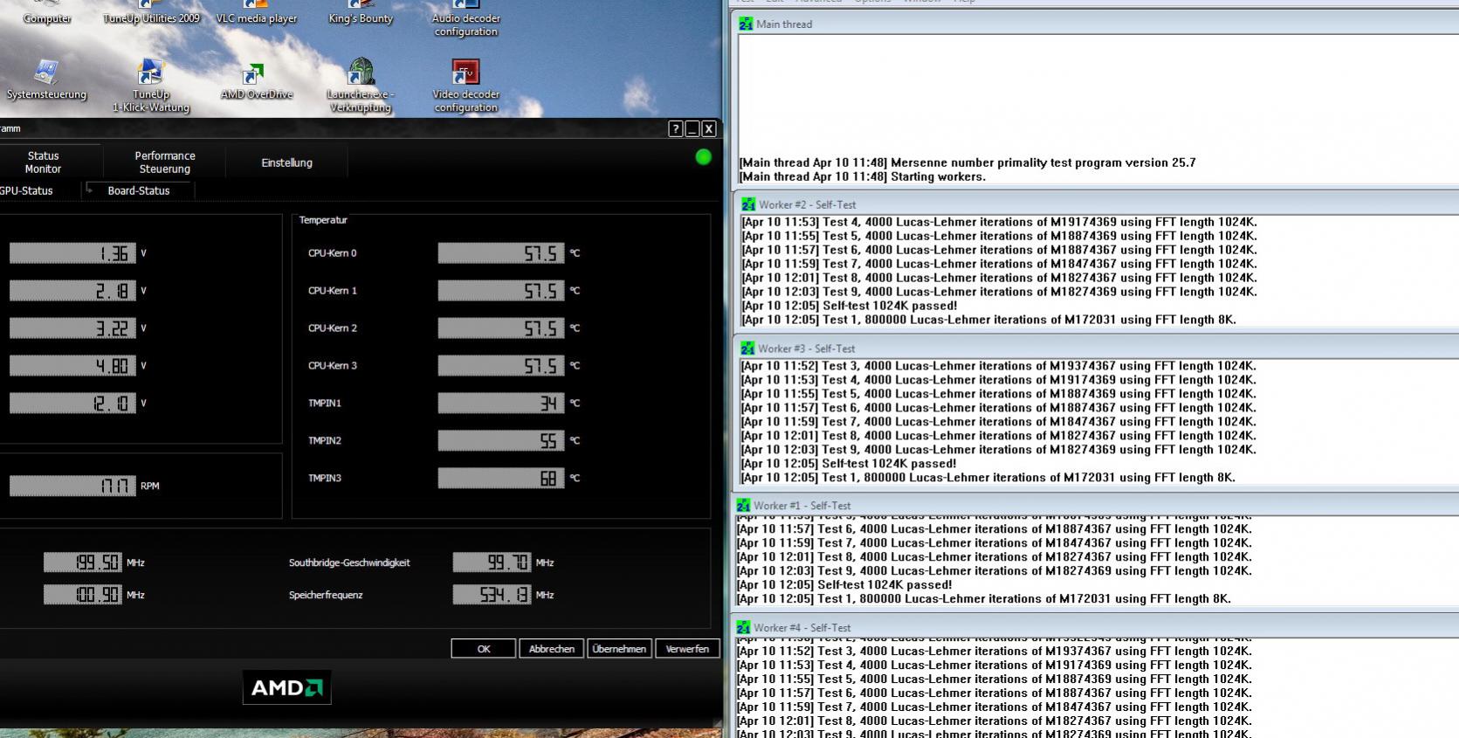Image resolution: width=1459 pixels, height=738 pixels.
Task: Apply changes with Übernehmen button
Action: click(x=619, y=649)
